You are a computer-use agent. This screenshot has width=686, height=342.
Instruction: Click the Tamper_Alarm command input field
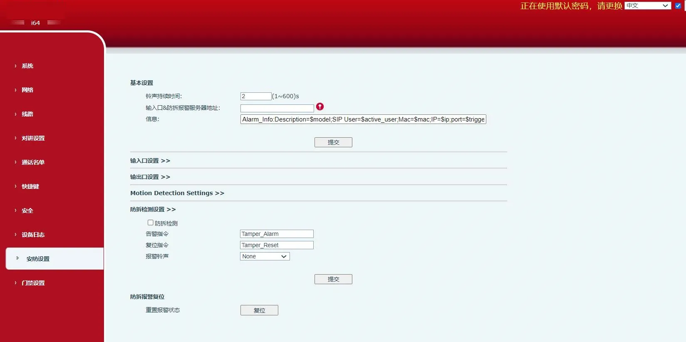276,234
